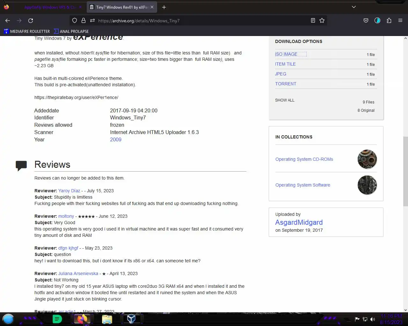
Task: Open site permissions icon in address bar
Action: point(92,21)
